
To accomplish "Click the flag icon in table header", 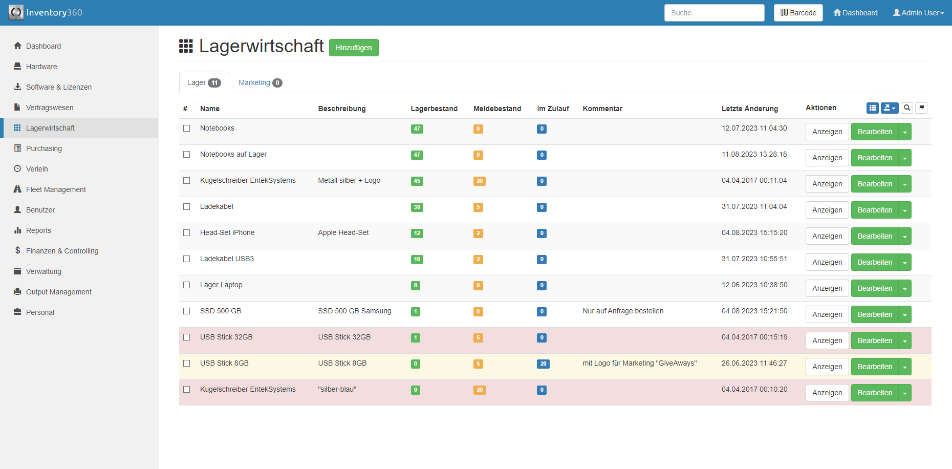I will pos(921,108).
